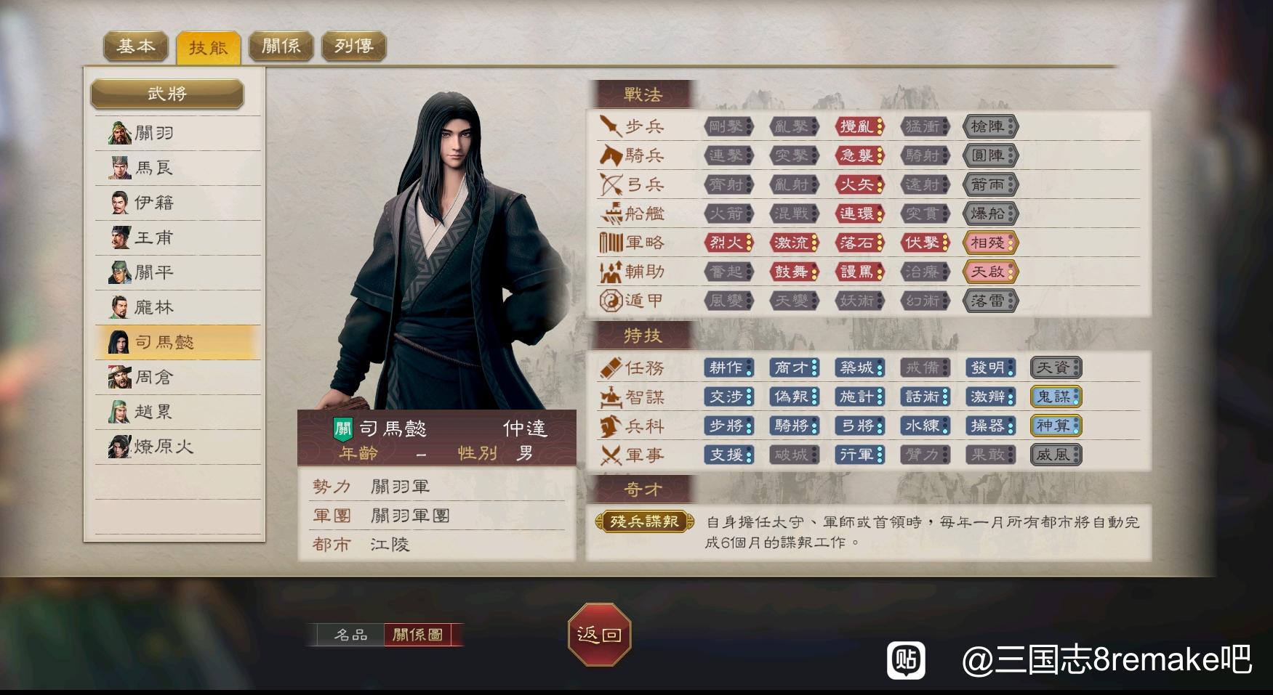The image size is (1273, 695).
Task: Select Guan Yu portrait icon in officer list
Action: point(120,133)
